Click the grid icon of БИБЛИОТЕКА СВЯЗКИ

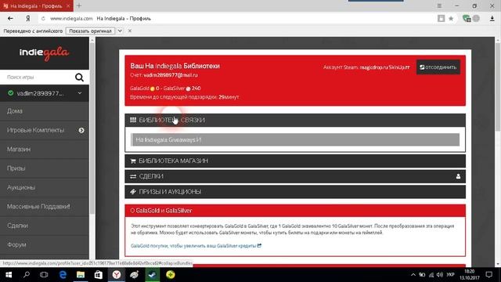click(x=133, y=120)
